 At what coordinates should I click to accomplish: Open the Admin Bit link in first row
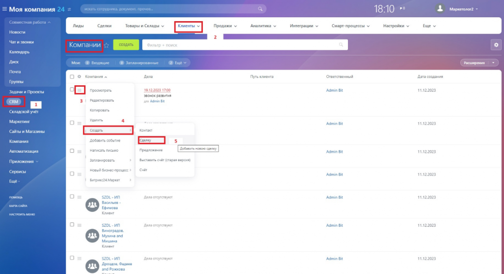(x=334, y=91)
